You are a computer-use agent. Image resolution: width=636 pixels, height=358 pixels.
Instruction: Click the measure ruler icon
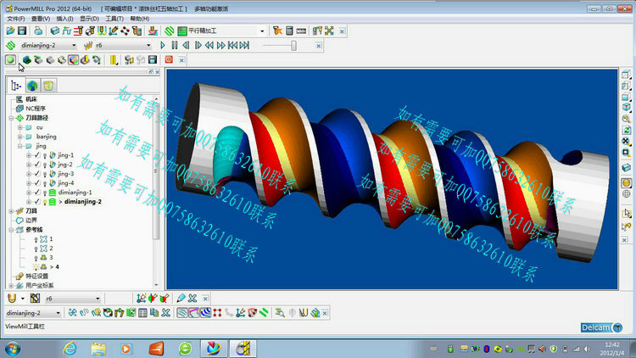pos(301,31)
